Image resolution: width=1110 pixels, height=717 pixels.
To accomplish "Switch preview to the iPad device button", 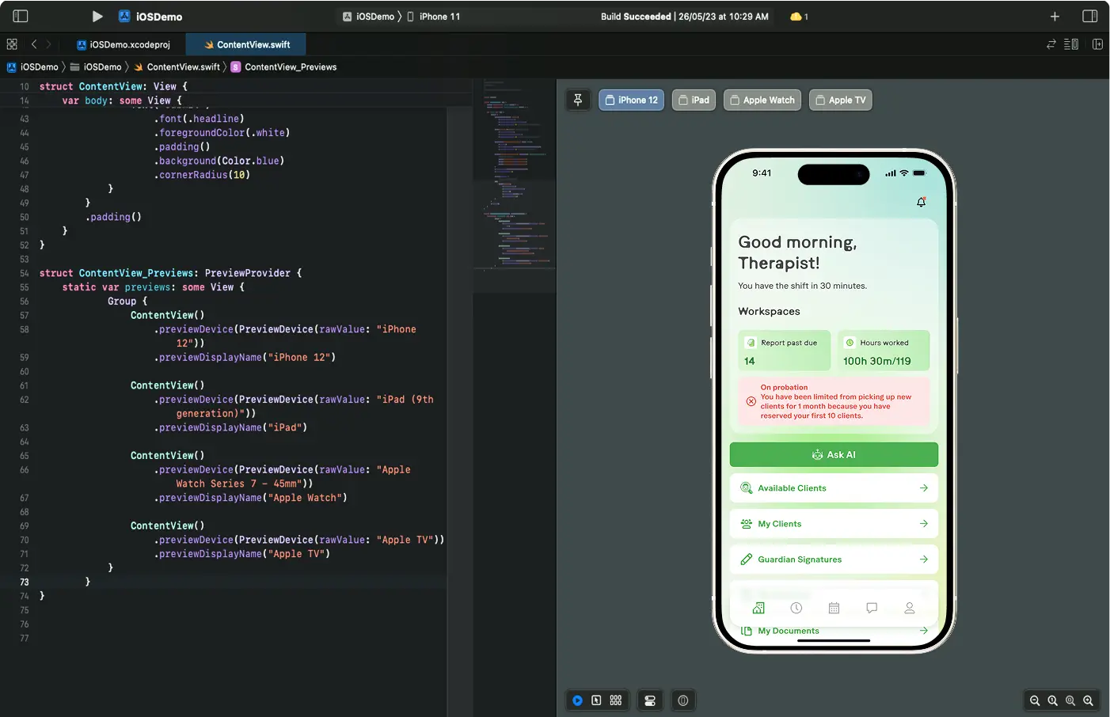I will pos(693,100).
